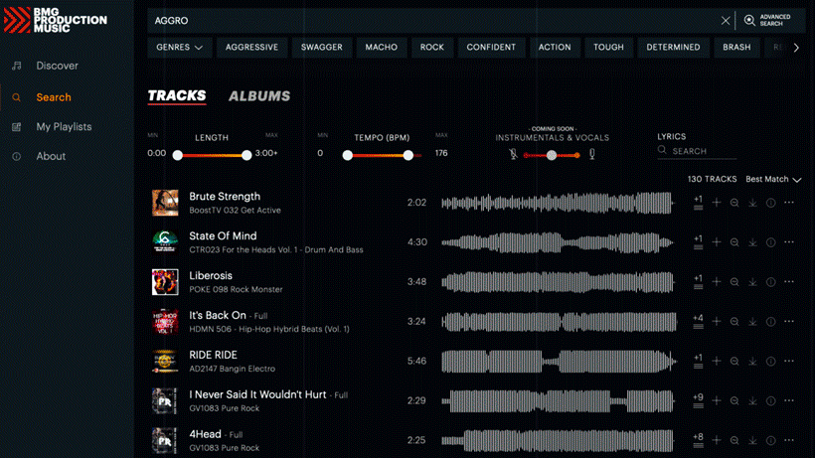Download the RIDE RIDE track
The height and width of the screenshot is (458, 815).
(752, 361)
